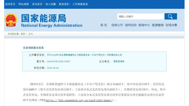This screenshot has height=106, width=189.
Task: Open 工作邮箱登录 link
Action: click(80, 4)
